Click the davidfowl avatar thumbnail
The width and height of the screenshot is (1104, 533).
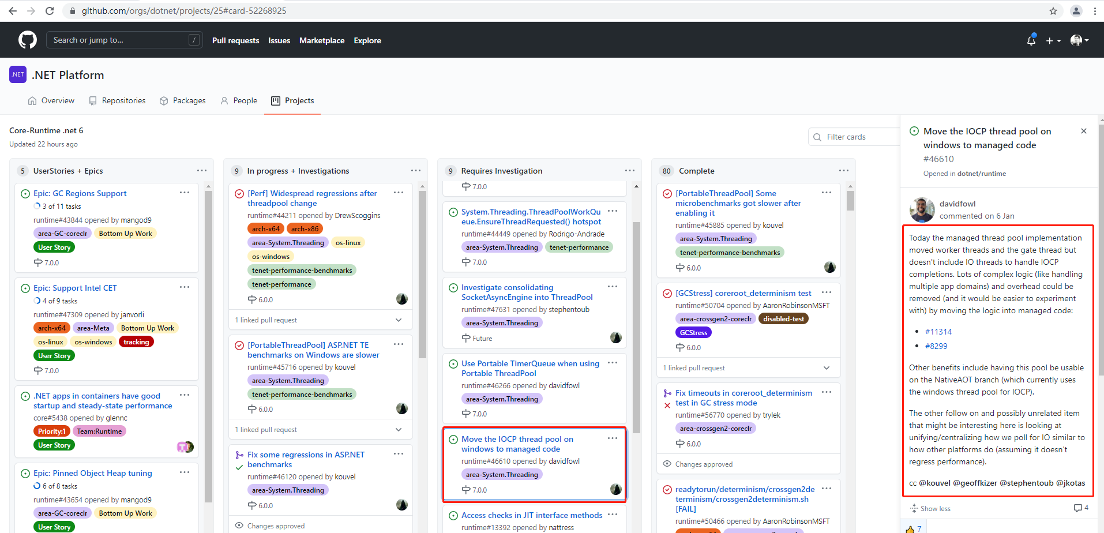click(922, 209)
